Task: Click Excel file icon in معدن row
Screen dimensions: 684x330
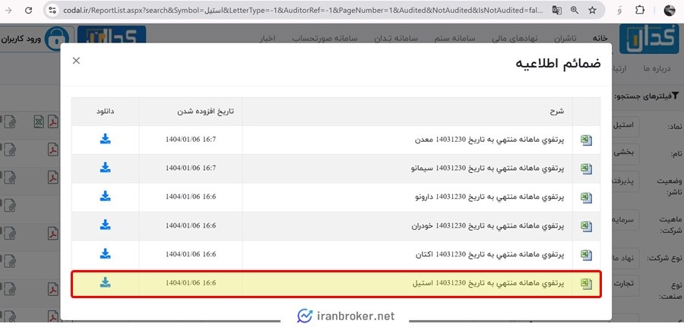Action: [586, 140]
